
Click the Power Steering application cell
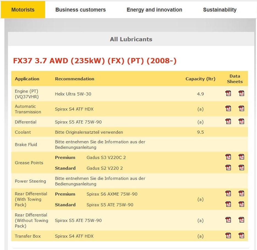pyautogui.click(x=30, y=181)
